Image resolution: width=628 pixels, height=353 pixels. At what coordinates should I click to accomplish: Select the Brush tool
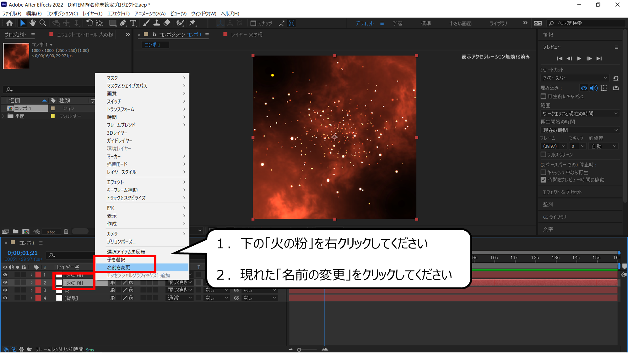tap(146, 23)
